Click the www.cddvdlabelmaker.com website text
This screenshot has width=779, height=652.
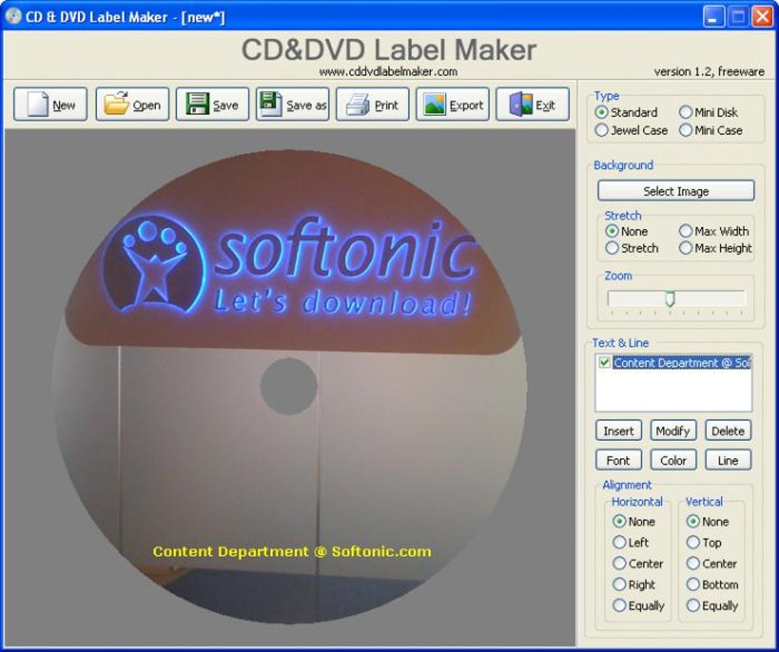pos(388,72)
